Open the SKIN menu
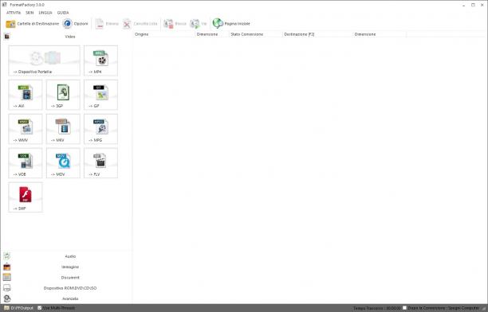 point(30,13)
